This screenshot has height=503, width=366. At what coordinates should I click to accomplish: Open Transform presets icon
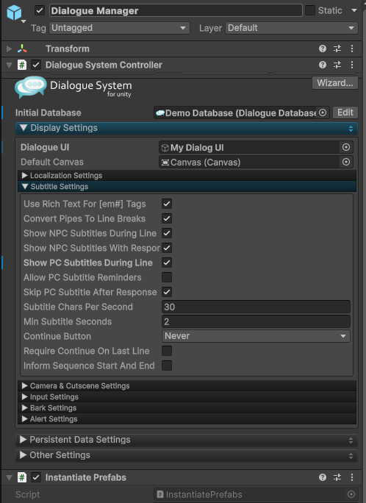[337, 49]
